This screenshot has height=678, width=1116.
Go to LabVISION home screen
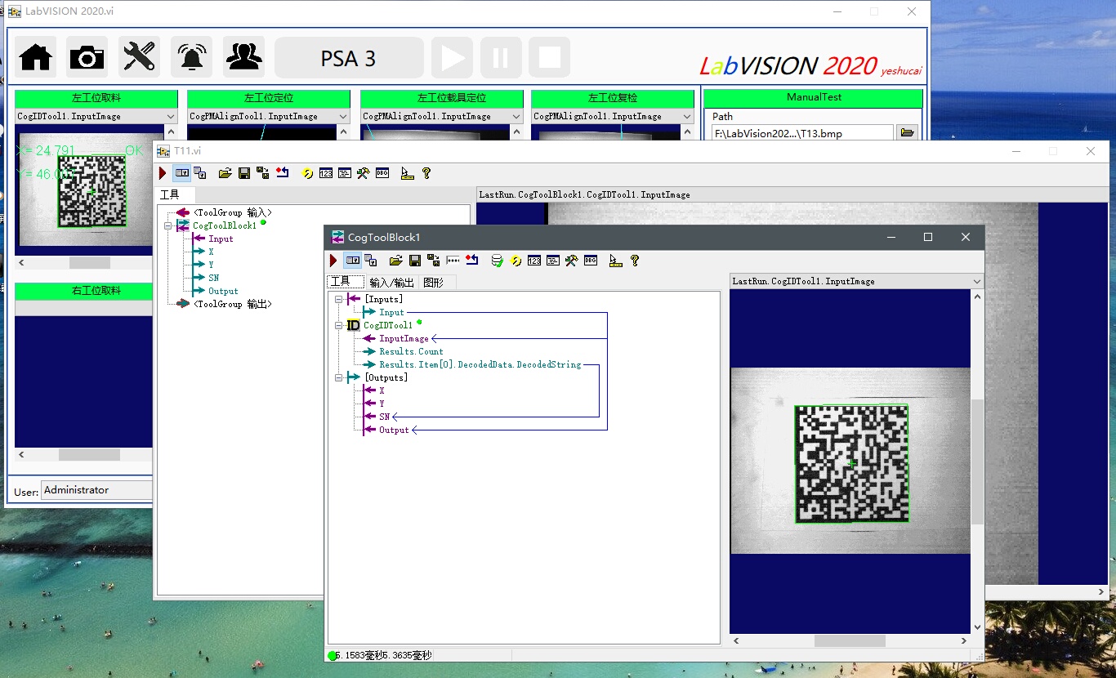(36, 57)
